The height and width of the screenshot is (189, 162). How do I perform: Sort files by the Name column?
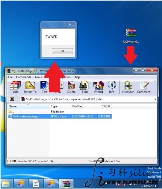click(29, 106)
